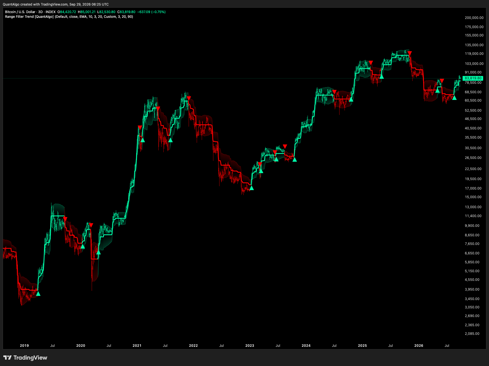489x366 pixels.
Task: Select the 2019 label on the time axis
Action: pos(24,346)
